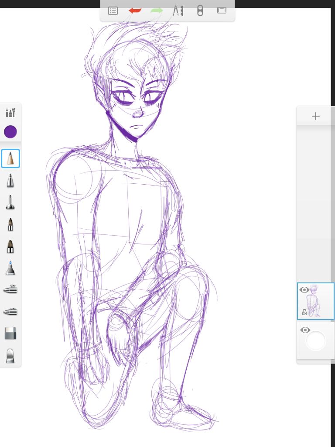
Task: Select the white-bristle tool below the eraser
Action: point(10,356)
